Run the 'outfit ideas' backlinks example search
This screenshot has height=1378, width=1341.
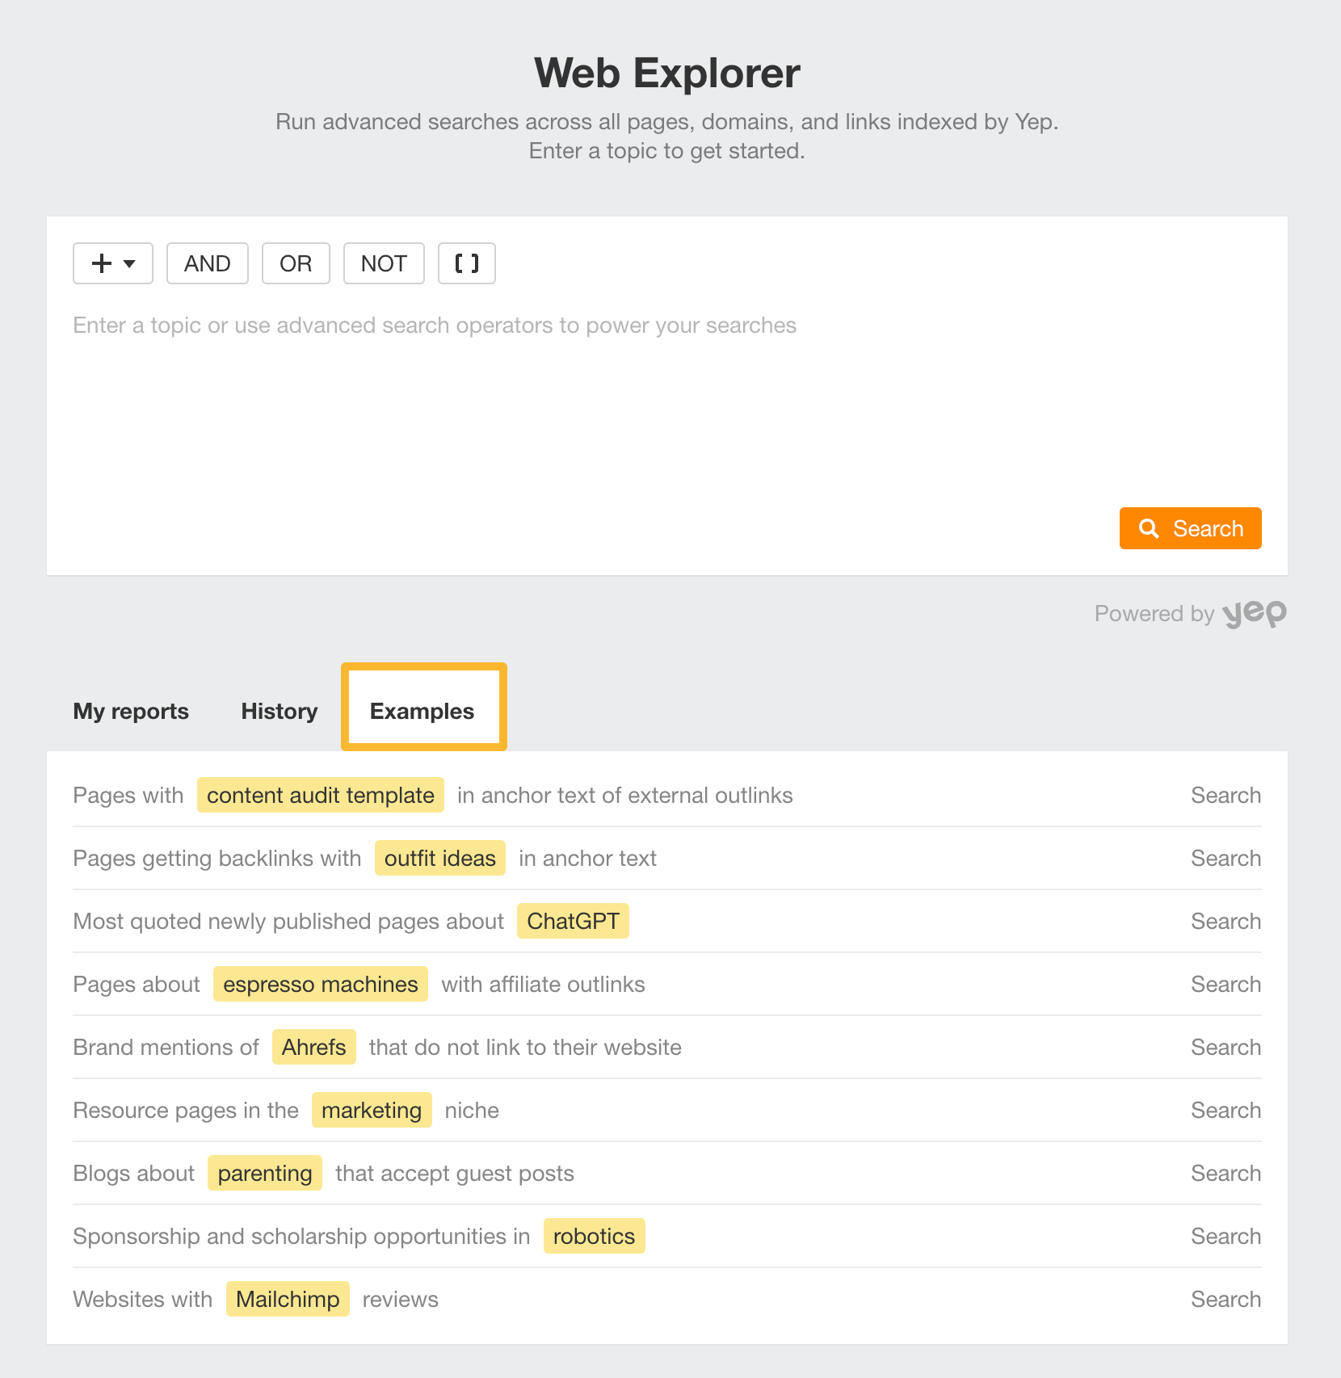[1225, 858]
